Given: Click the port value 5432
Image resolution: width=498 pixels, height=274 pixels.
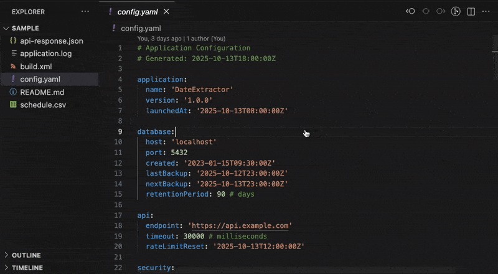Looking at the screenshot, I should point(179,153).
